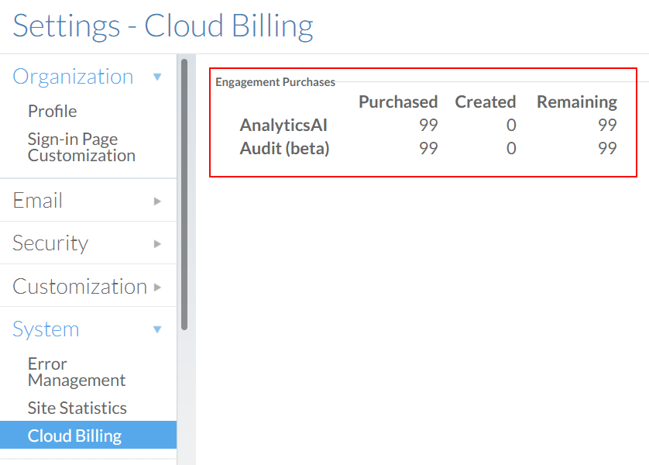
Task: Click the Email heading text
Action: (37, 201)
